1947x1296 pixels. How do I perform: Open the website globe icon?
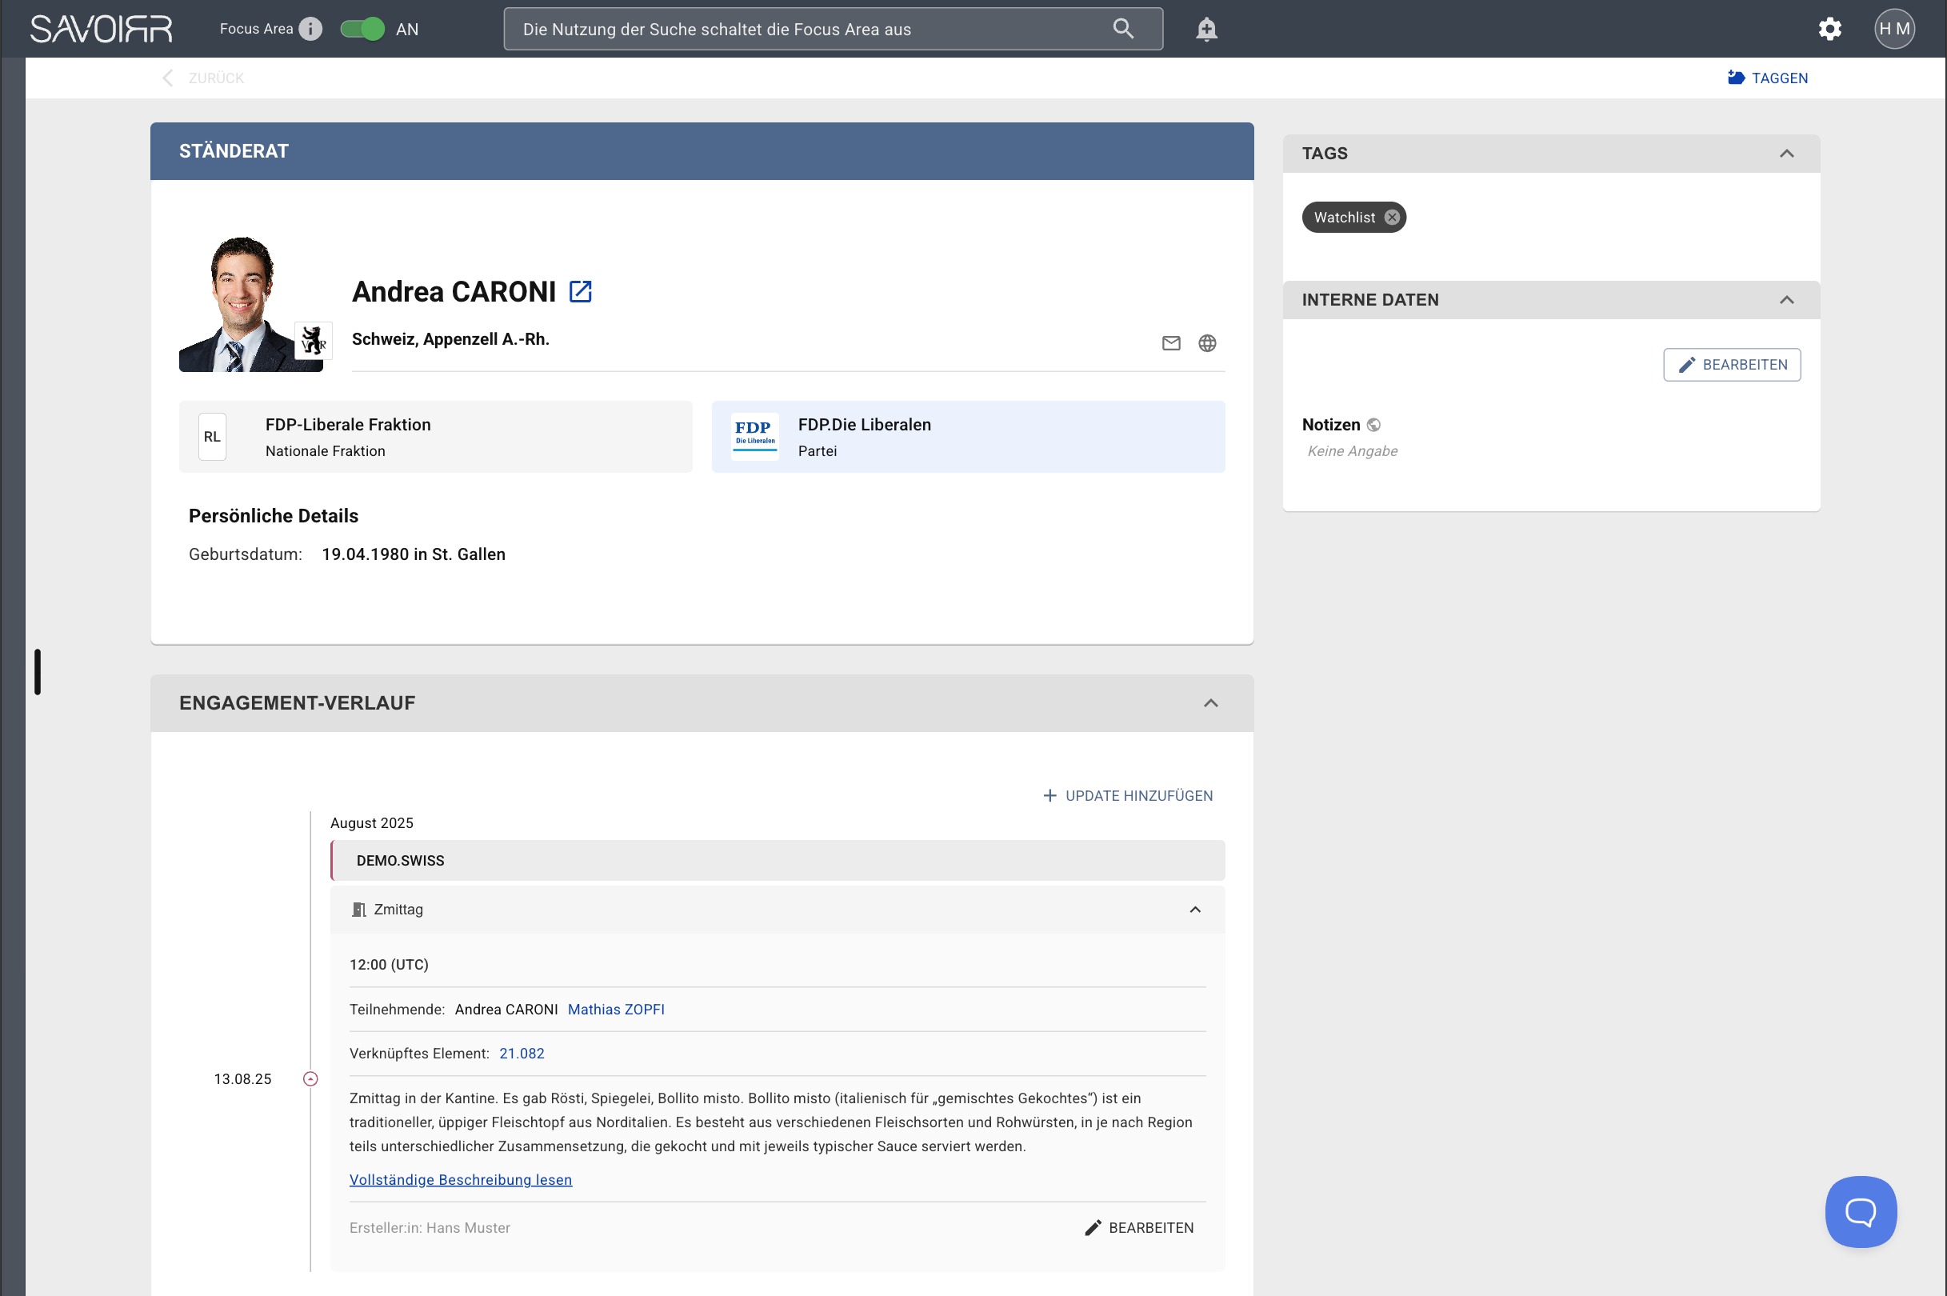pos(1207,343)
